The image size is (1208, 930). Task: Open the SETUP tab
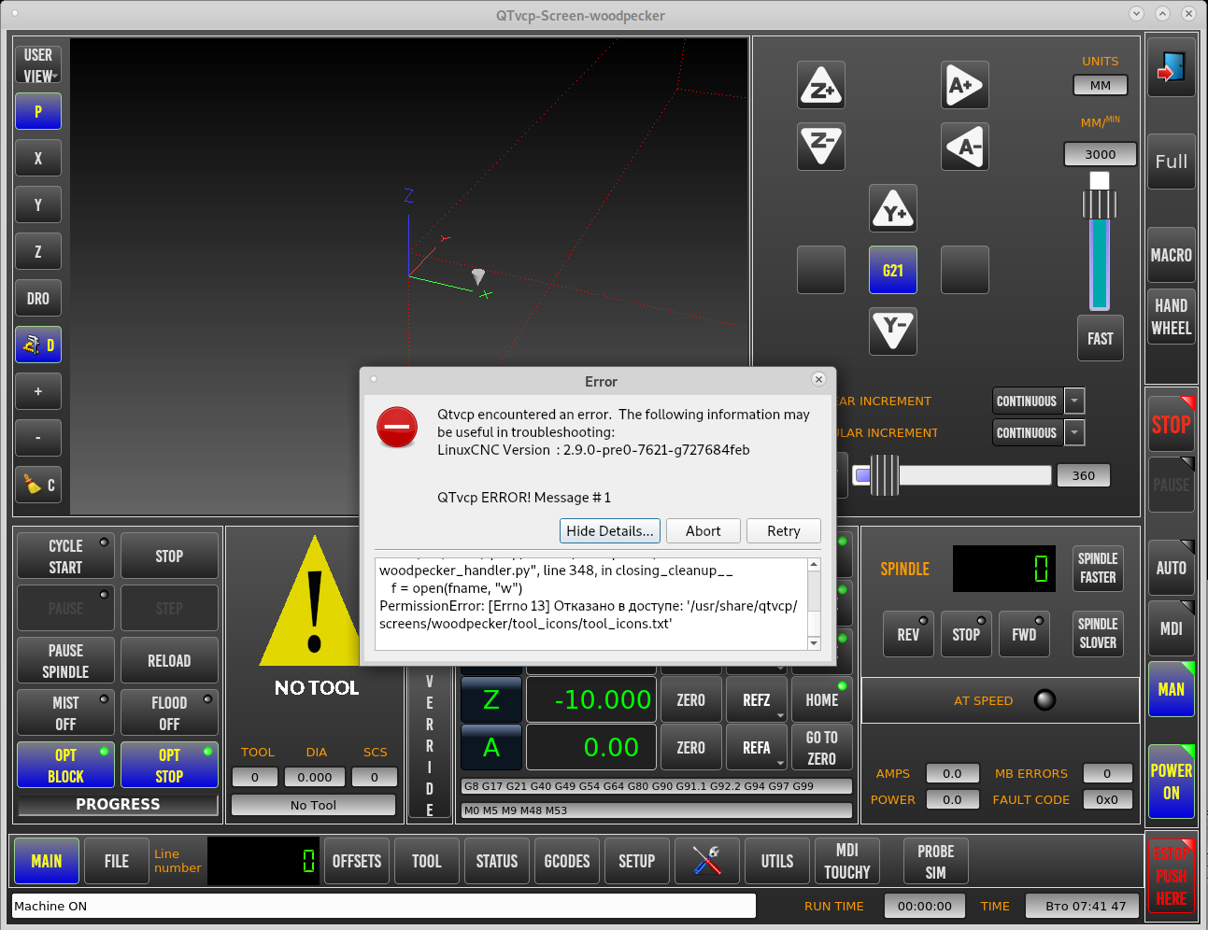click(637, 861)
